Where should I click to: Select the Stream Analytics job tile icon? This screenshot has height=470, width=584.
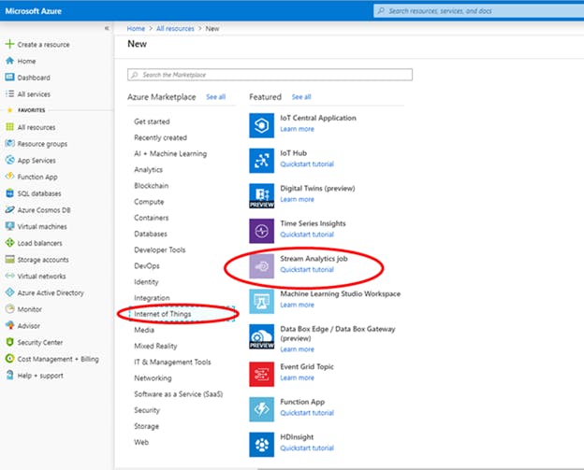pos(261,266)
